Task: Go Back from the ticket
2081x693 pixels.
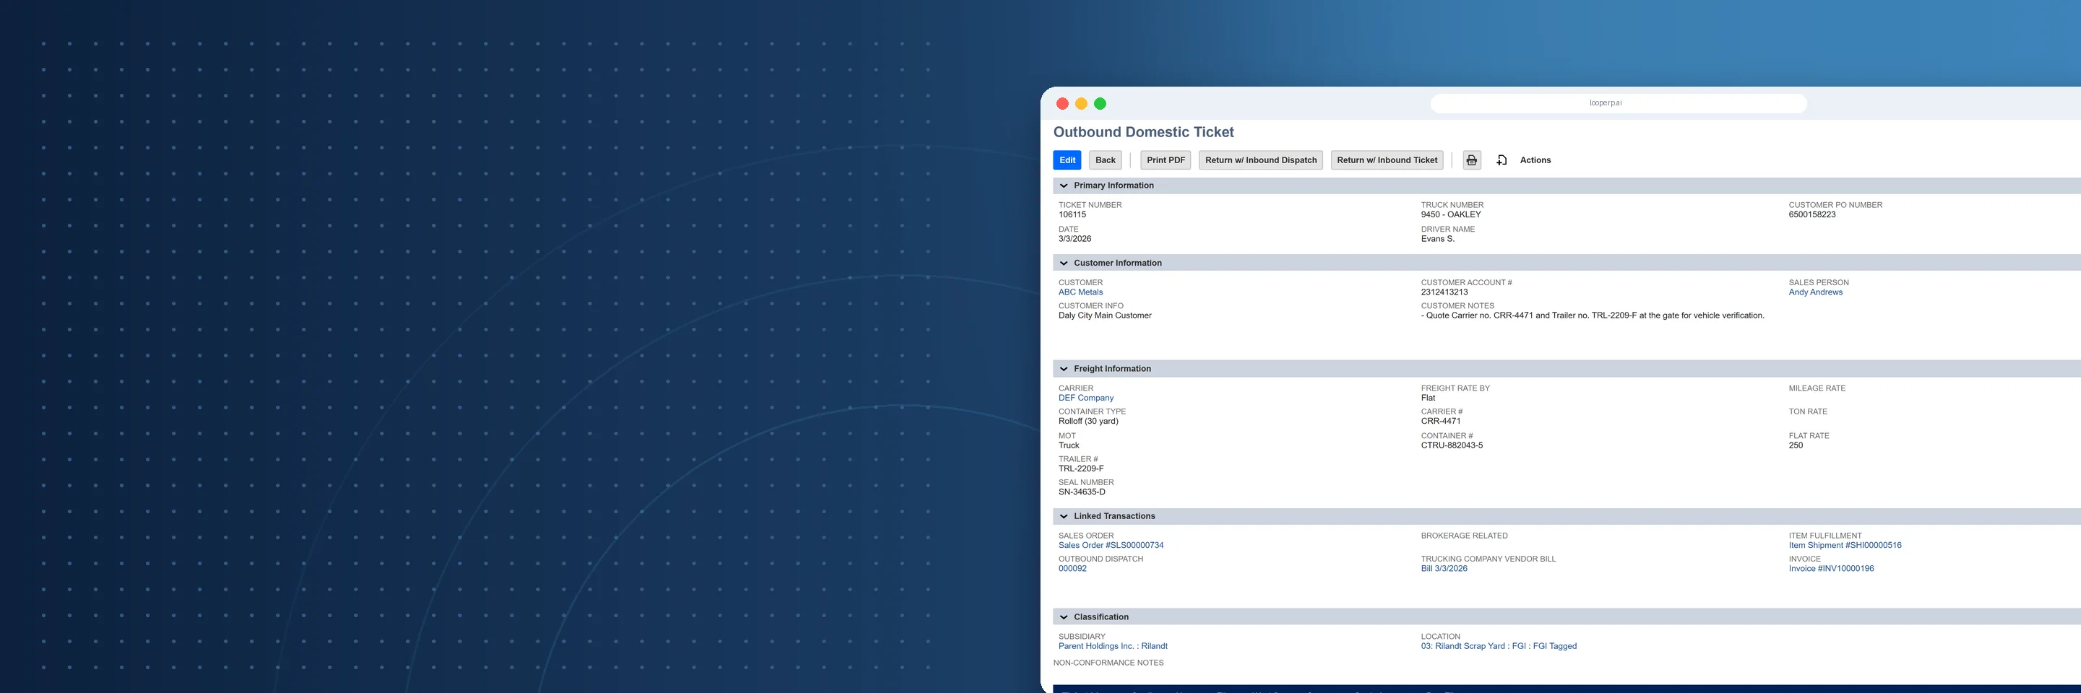Action: point(1105,160)
